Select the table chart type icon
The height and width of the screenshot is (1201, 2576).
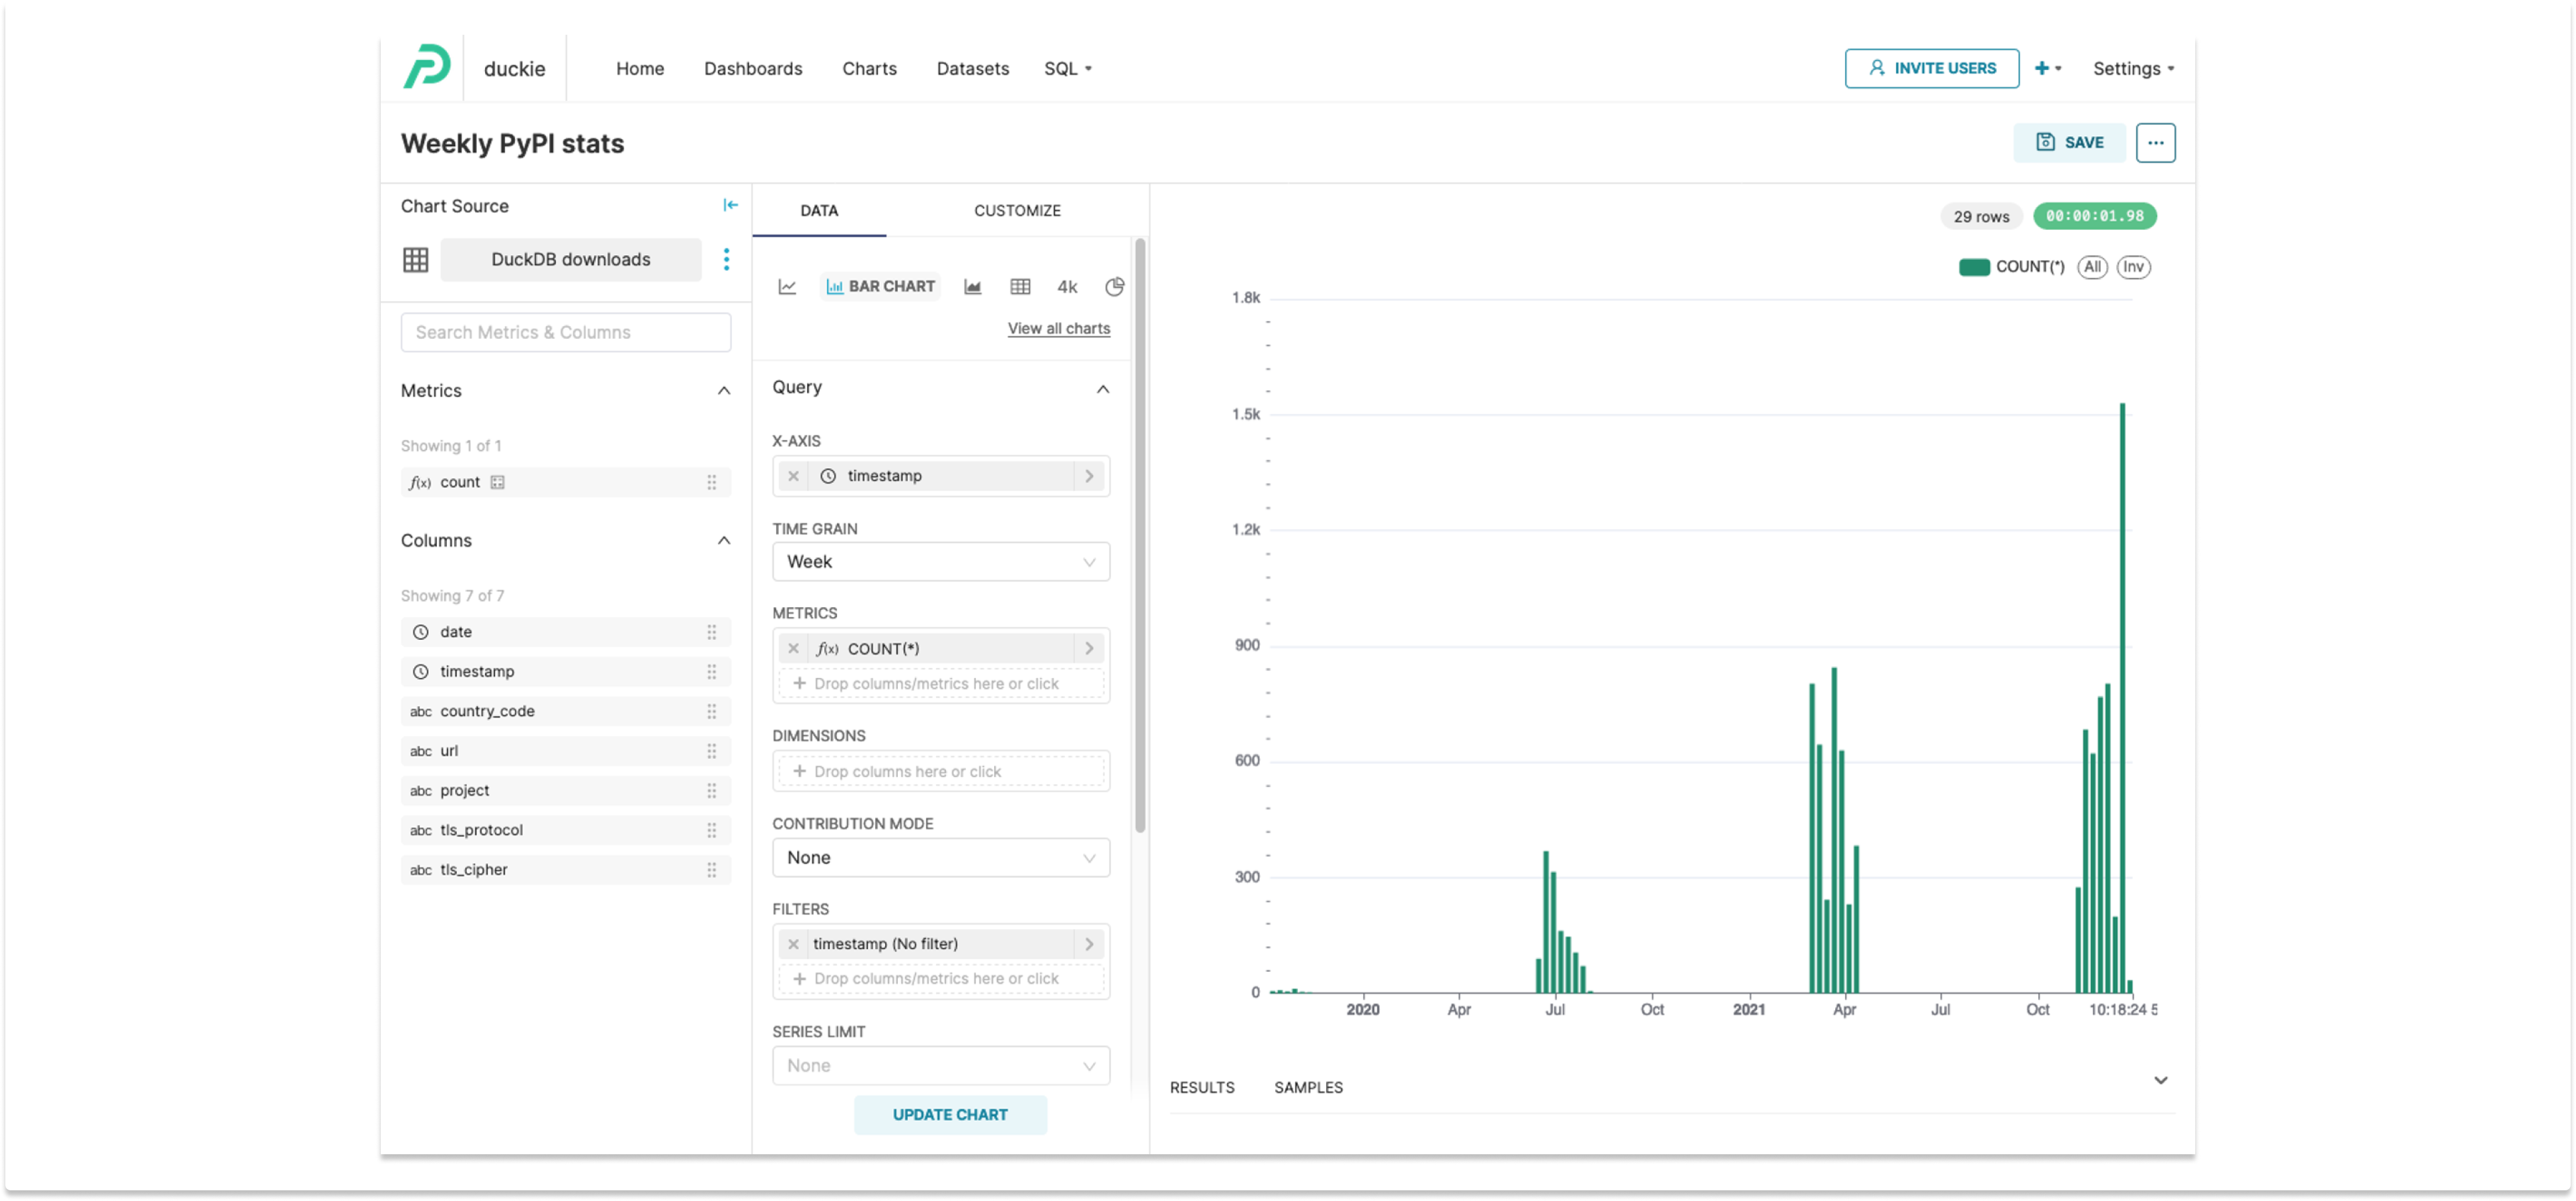[x=1019, y=287]
